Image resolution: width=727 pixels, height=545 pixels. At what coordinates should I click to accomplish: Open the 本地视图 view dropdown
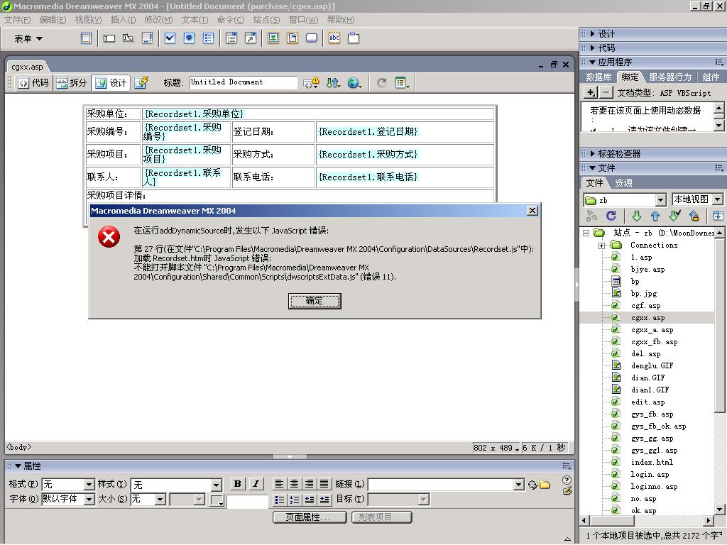697,200
